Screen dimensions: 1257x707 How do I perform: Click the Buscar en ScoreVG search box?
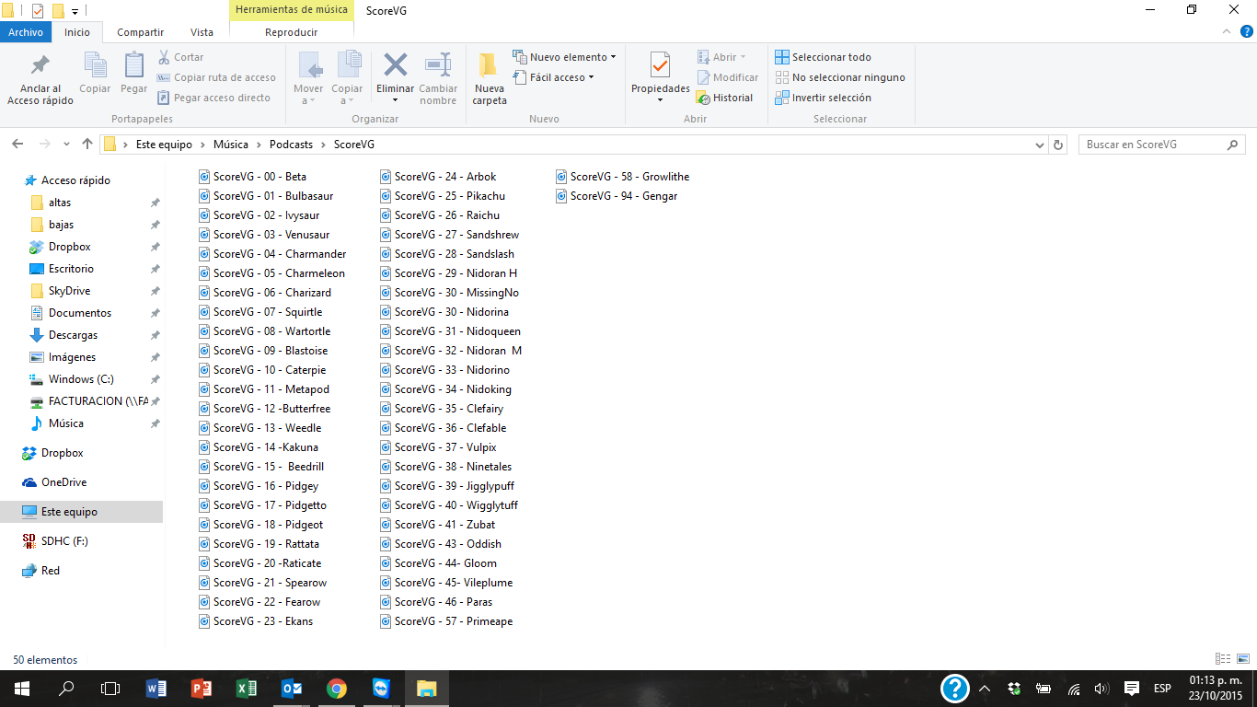click(1155, 145)
